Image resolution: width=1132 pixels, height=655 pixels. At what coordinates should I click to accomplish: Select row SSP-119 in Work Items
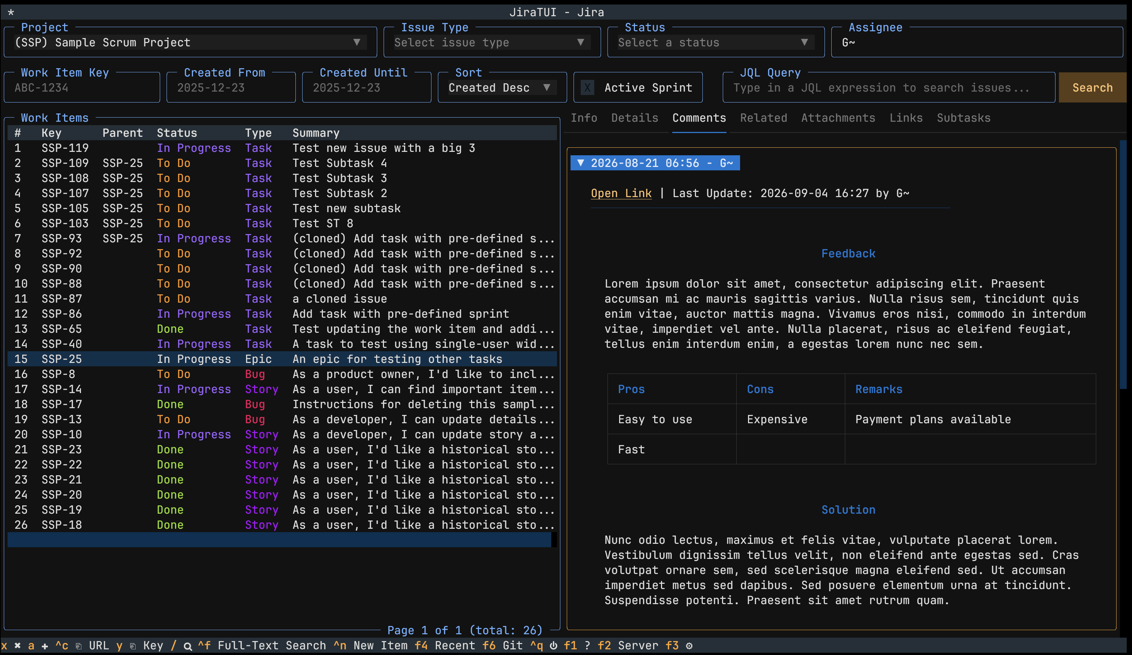tap(282, 148)
